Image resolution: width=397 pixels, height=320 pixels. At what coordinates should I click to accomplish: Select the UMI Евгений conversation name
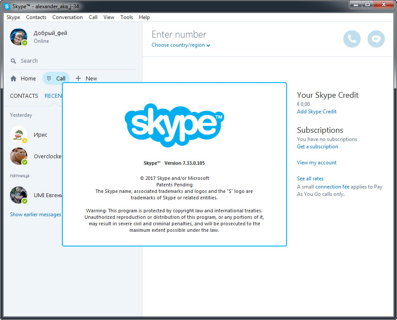48,195
